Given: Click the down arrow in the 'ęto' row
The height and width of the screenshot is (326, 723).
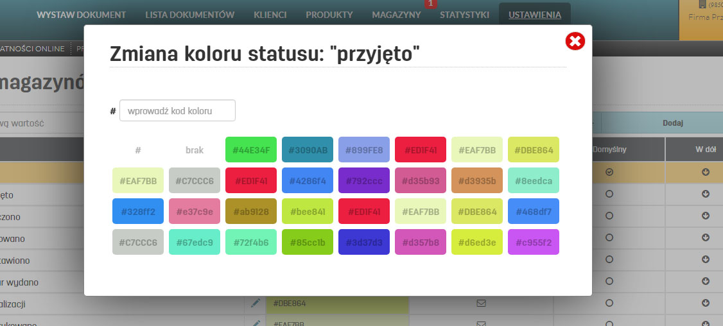Looking at the screenshot, I should pos(706,194).
